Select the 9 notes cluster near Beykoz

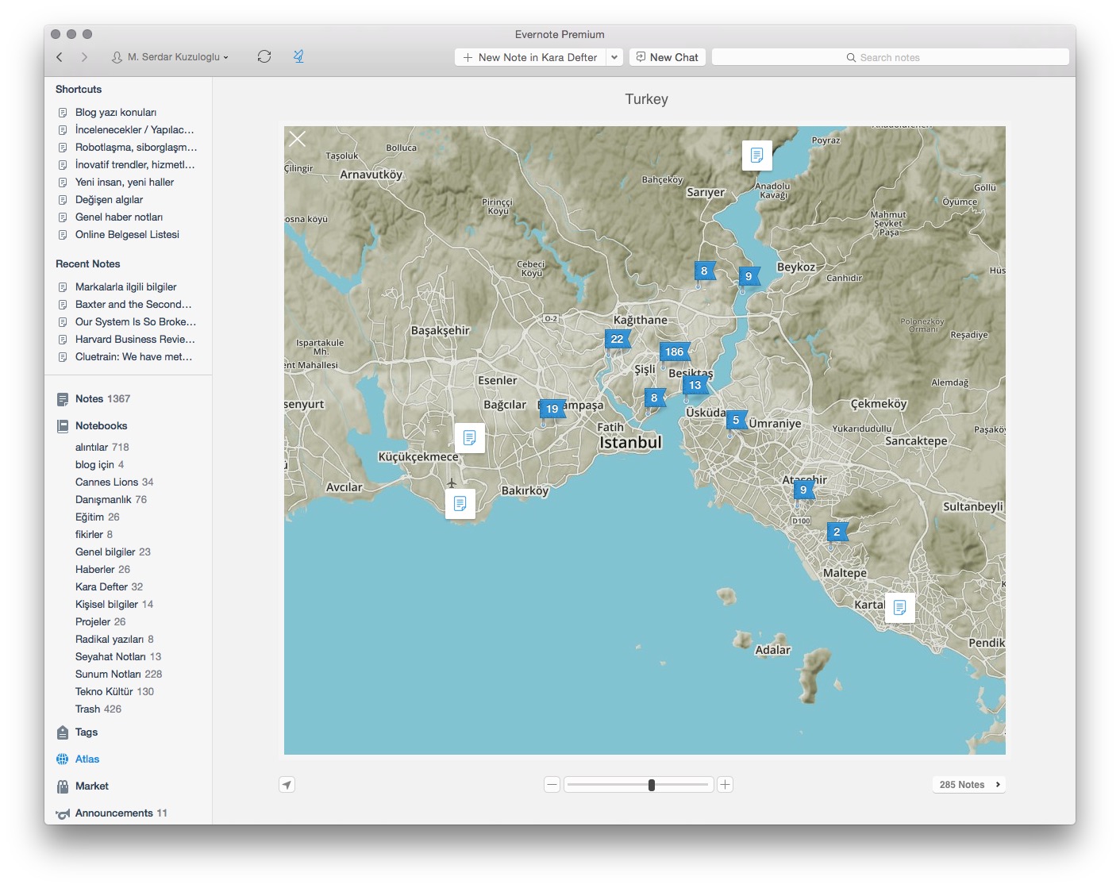click(749, 277)
